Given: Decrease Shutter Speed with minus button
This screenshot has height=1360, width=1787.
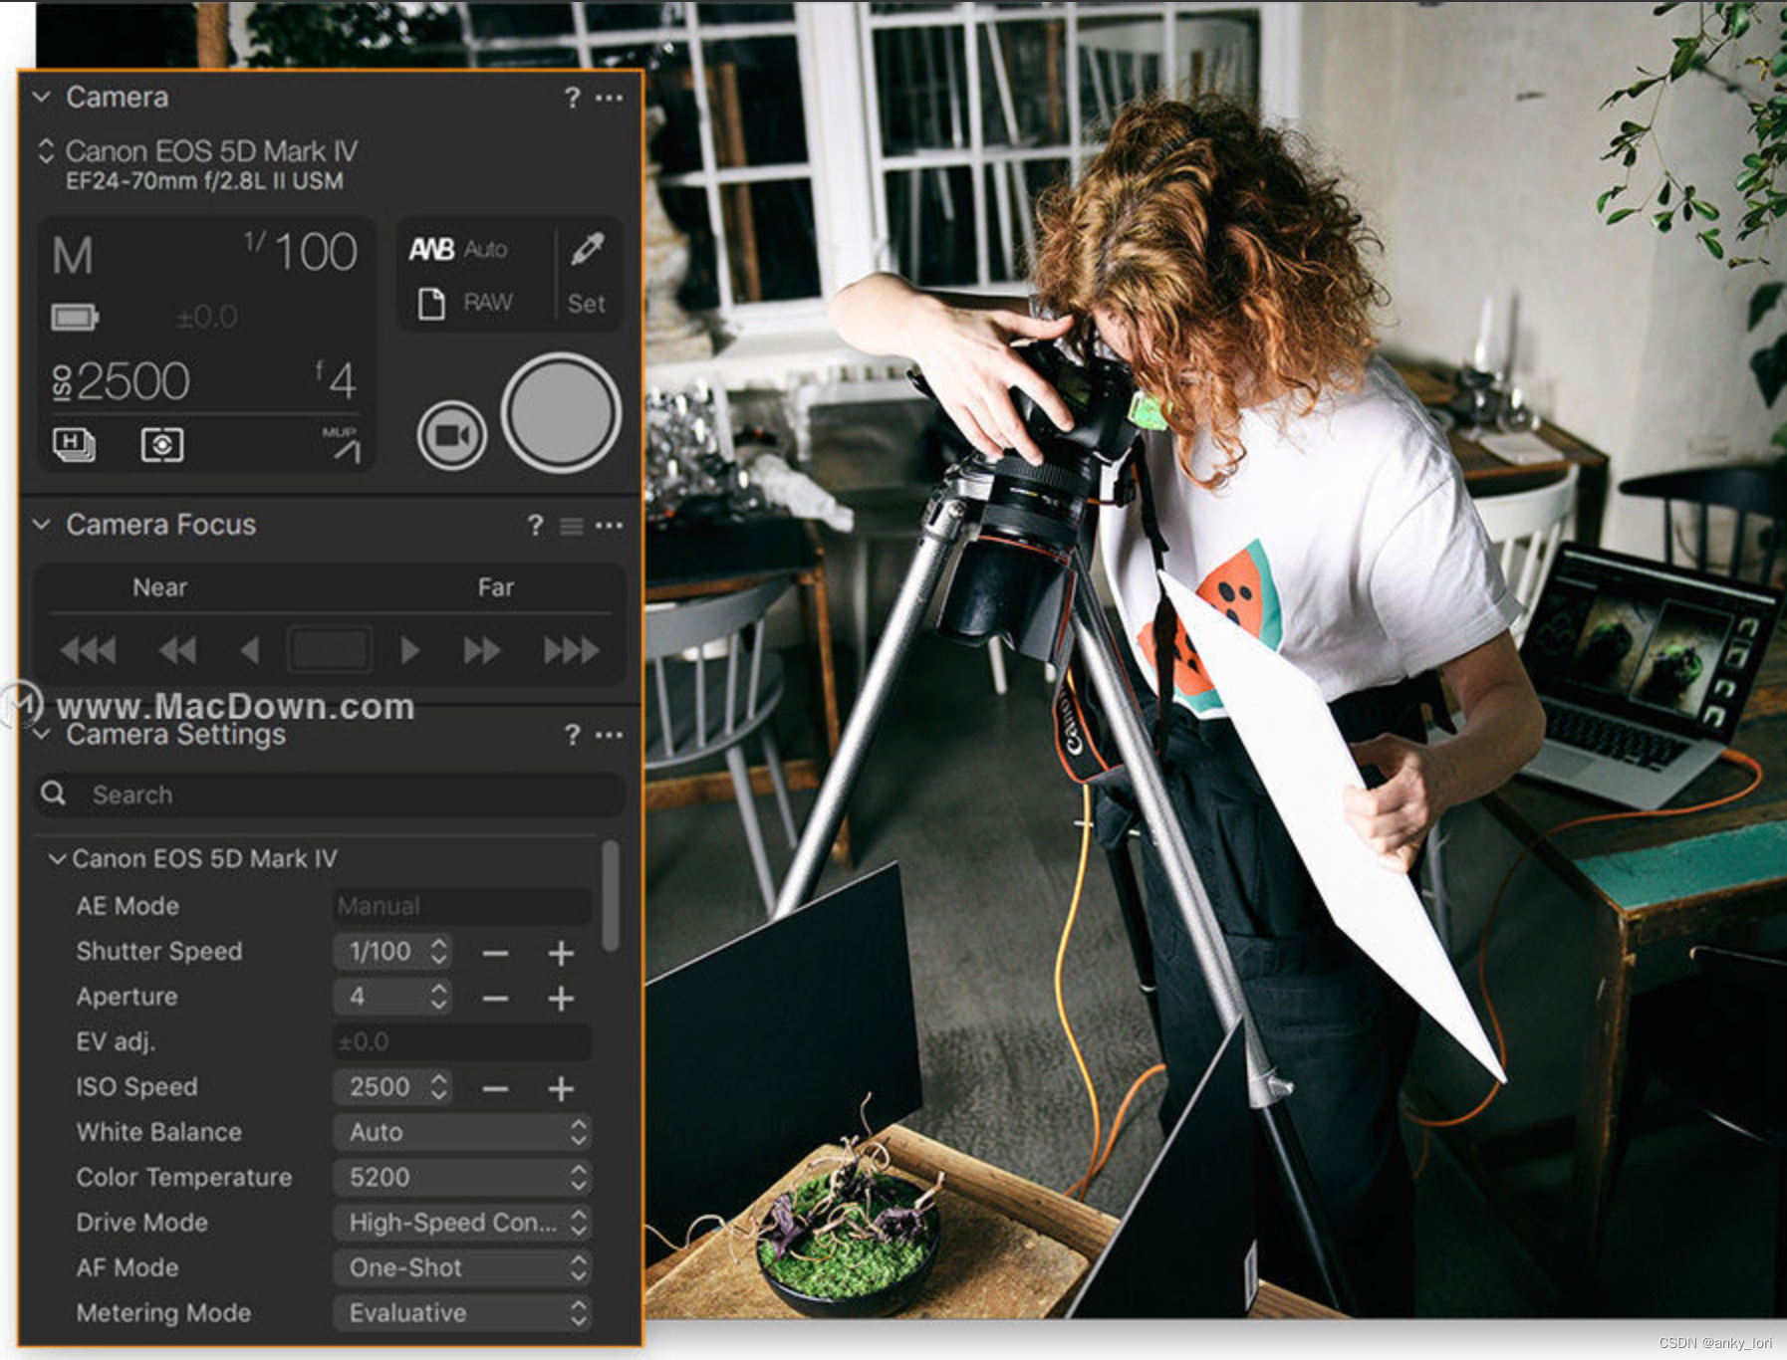Looking at the screenshot, I should click(x=495, y=953).
